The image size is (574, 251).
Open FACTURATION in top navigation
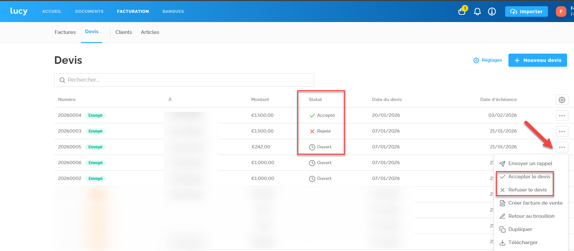pyautogui.click(x=133, y=12)
